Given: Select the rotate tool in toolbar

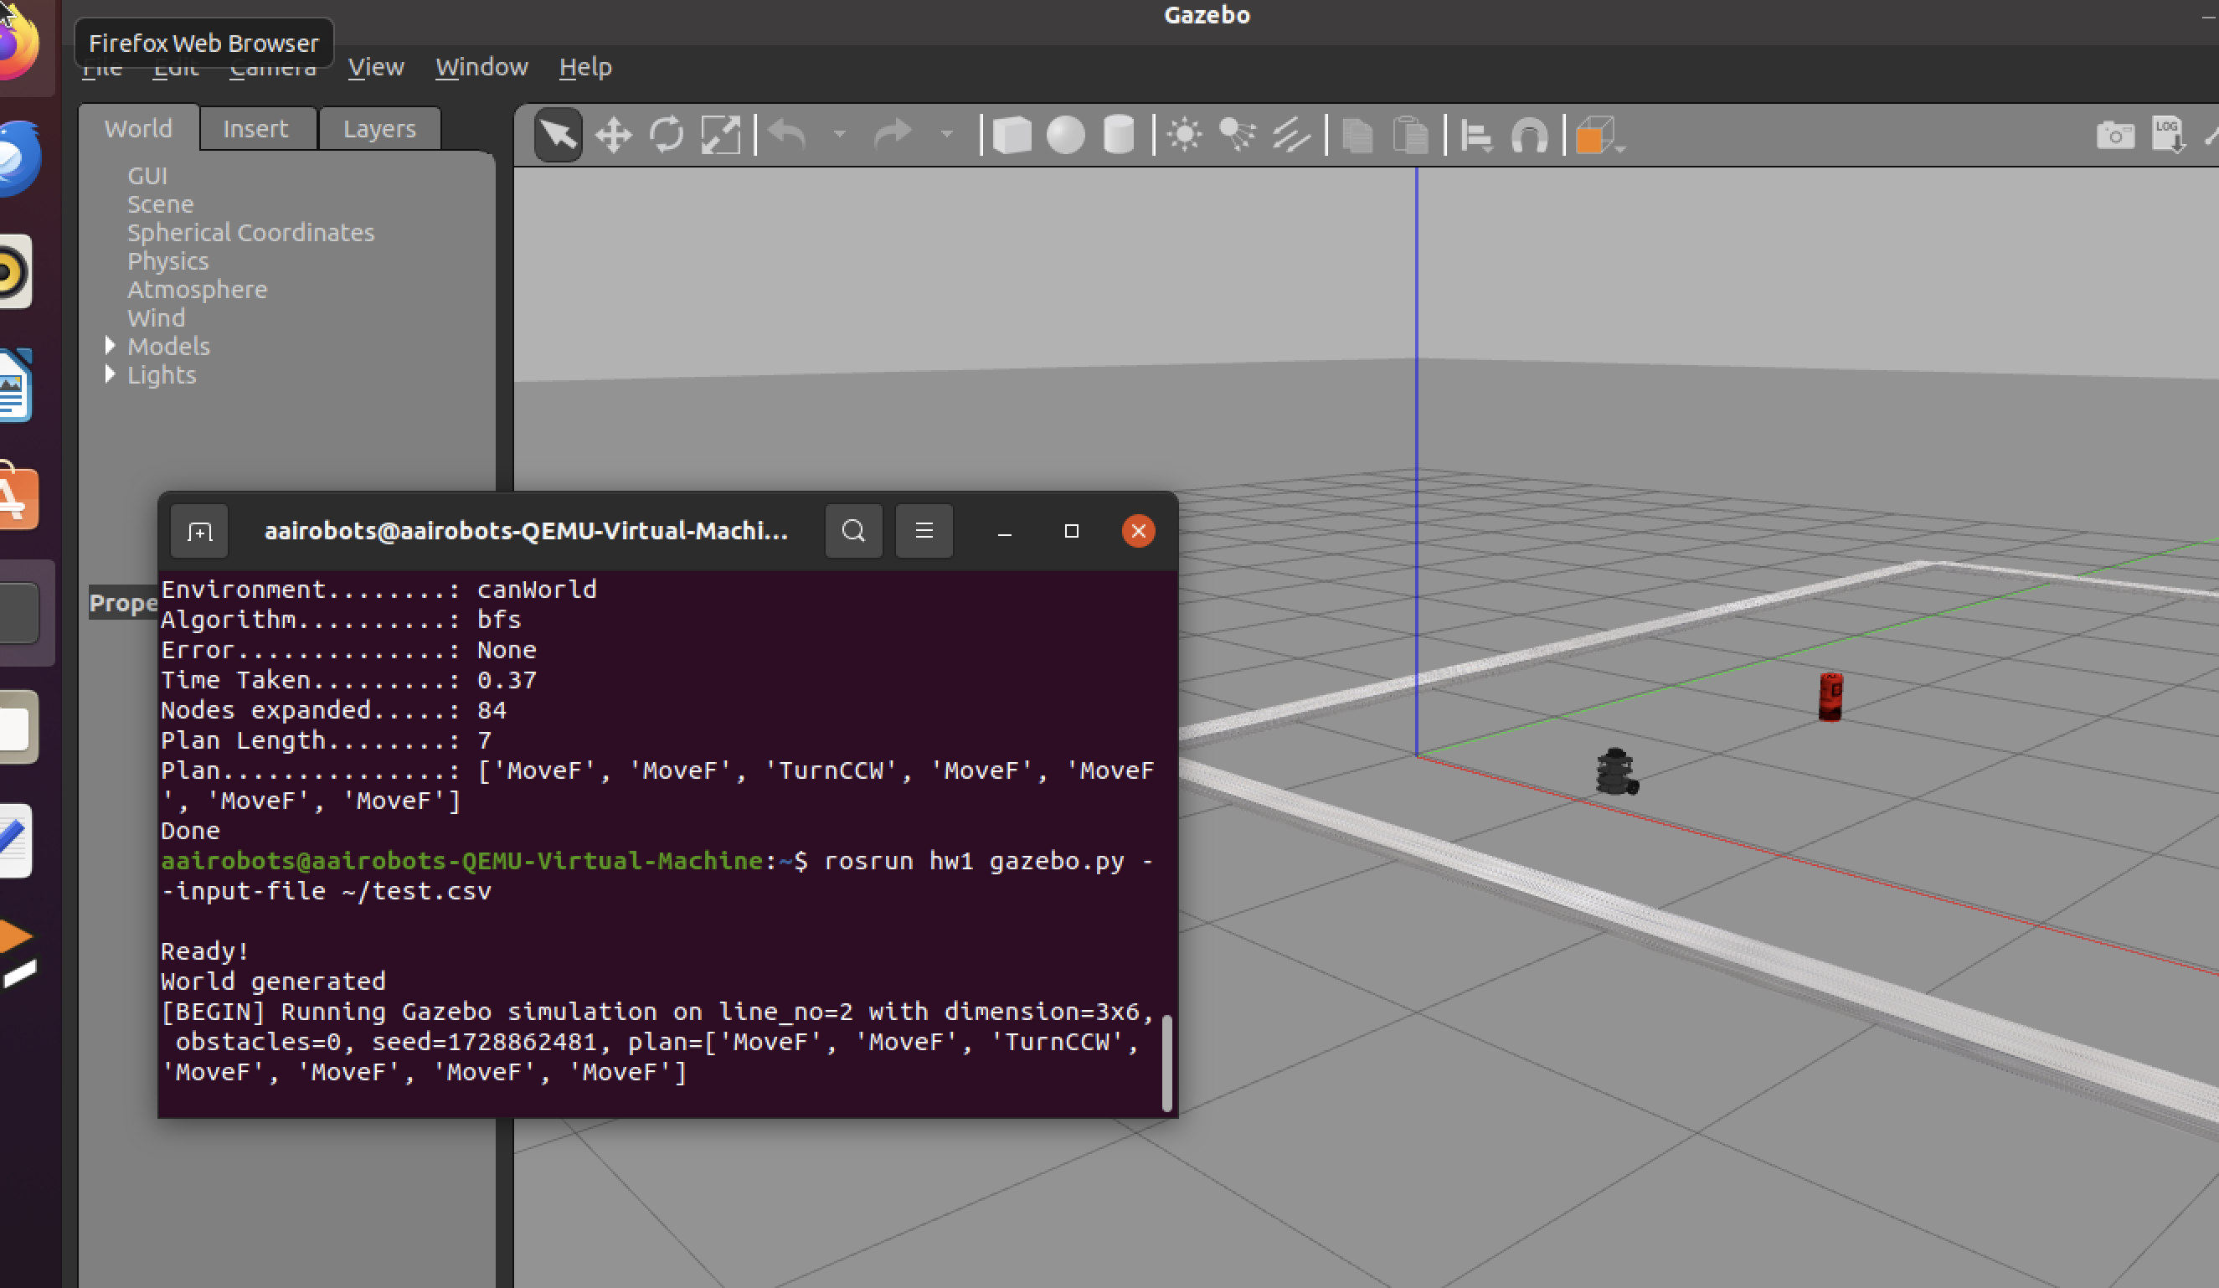Looking at the screenshot, I should 665,137.
